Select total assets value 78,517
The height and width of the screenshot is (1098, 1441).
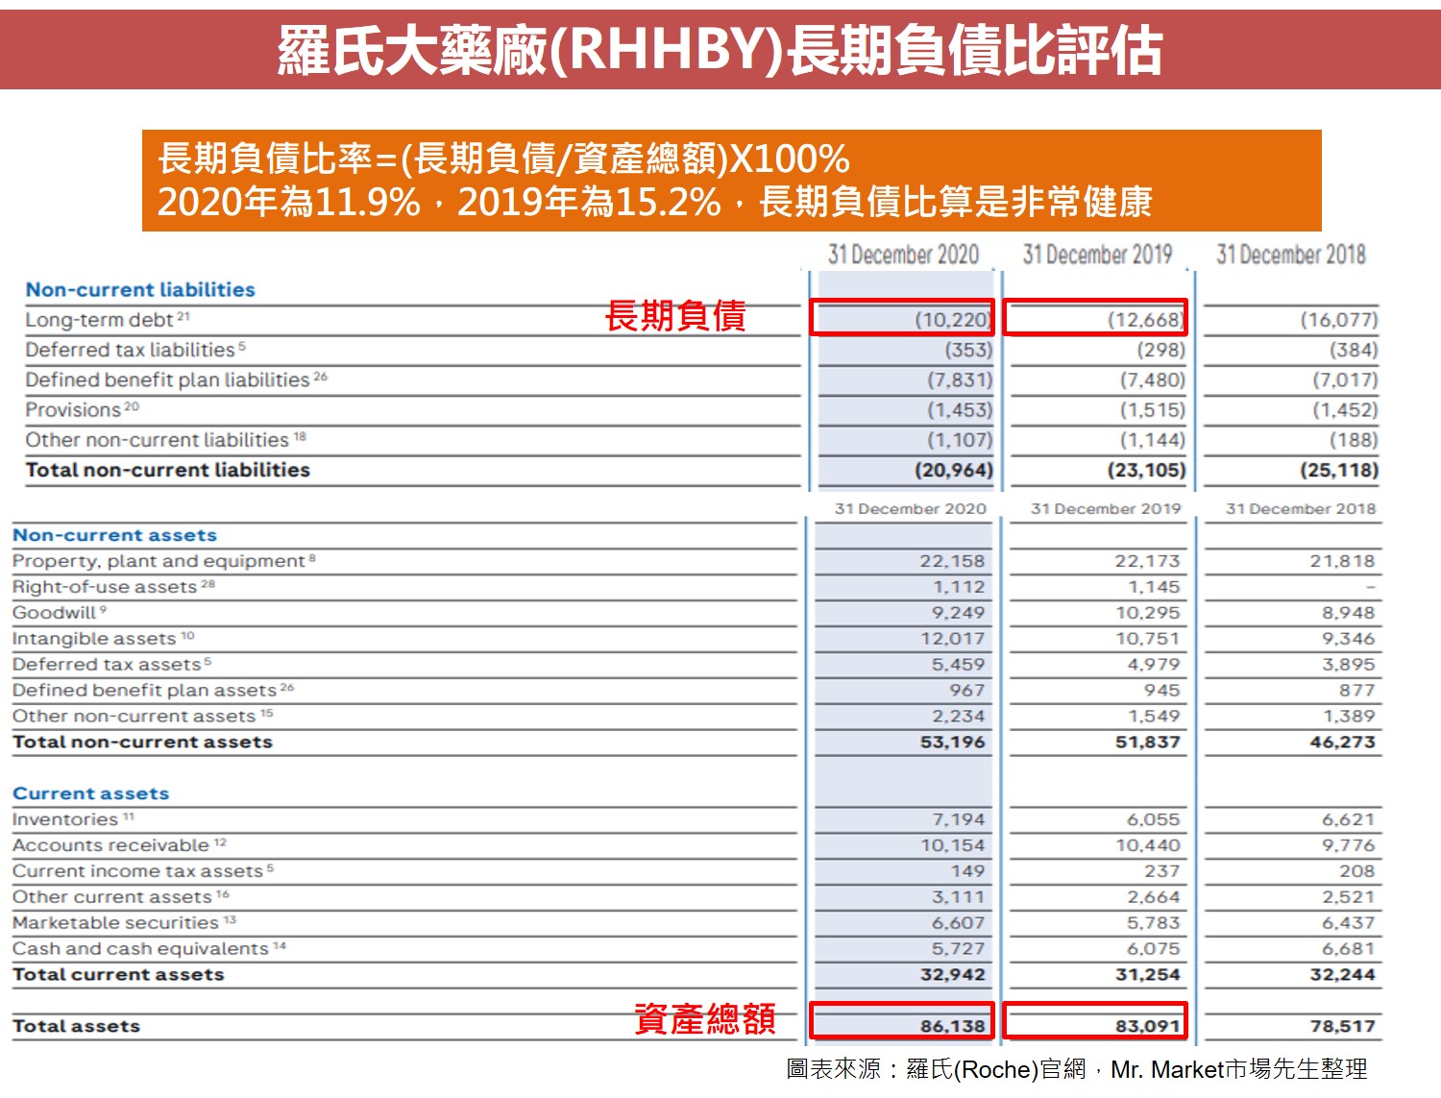pos(1342,1026)
